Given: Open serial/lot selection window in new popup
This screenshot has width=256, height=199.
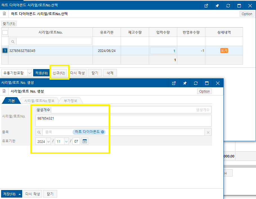Looking at the screenshot, I should click(206, 6).
